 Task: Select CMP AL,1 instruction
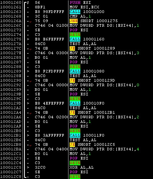coord(80,16)
